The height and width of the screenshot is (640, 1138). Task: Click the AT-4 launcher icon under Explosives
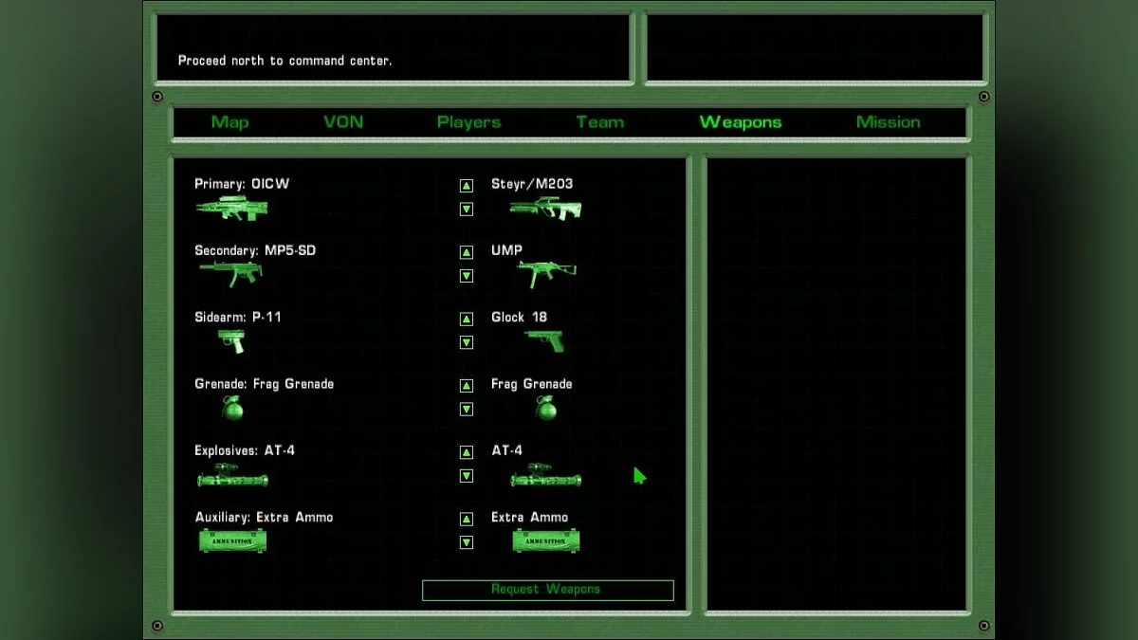(x=232, y=476)
